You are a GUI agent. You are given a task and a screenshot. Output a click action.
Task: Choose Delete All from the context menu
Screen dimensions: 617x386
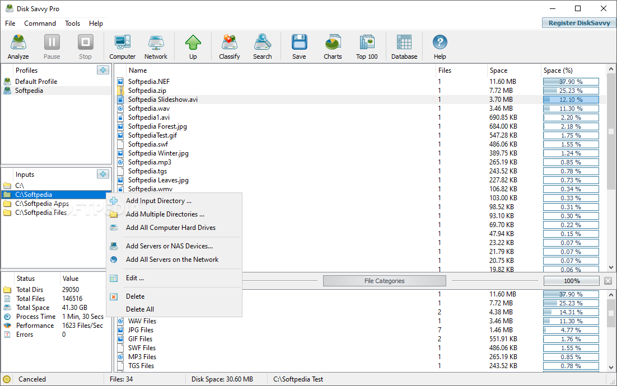point(174,309)
